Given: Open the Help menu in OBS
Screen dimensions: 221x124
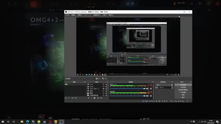Looking at the screenshot, I should pos(111,15).
